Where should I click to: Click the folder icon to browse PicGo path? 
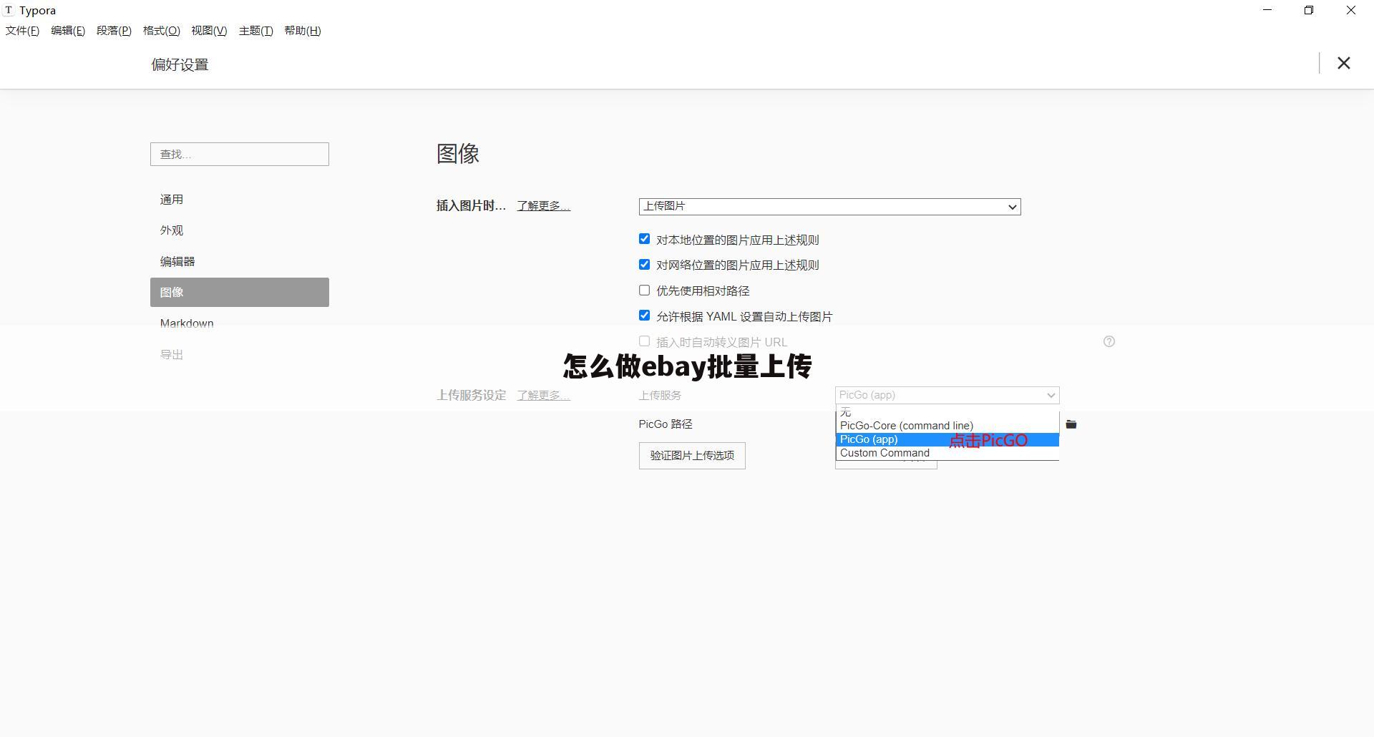1071,424
